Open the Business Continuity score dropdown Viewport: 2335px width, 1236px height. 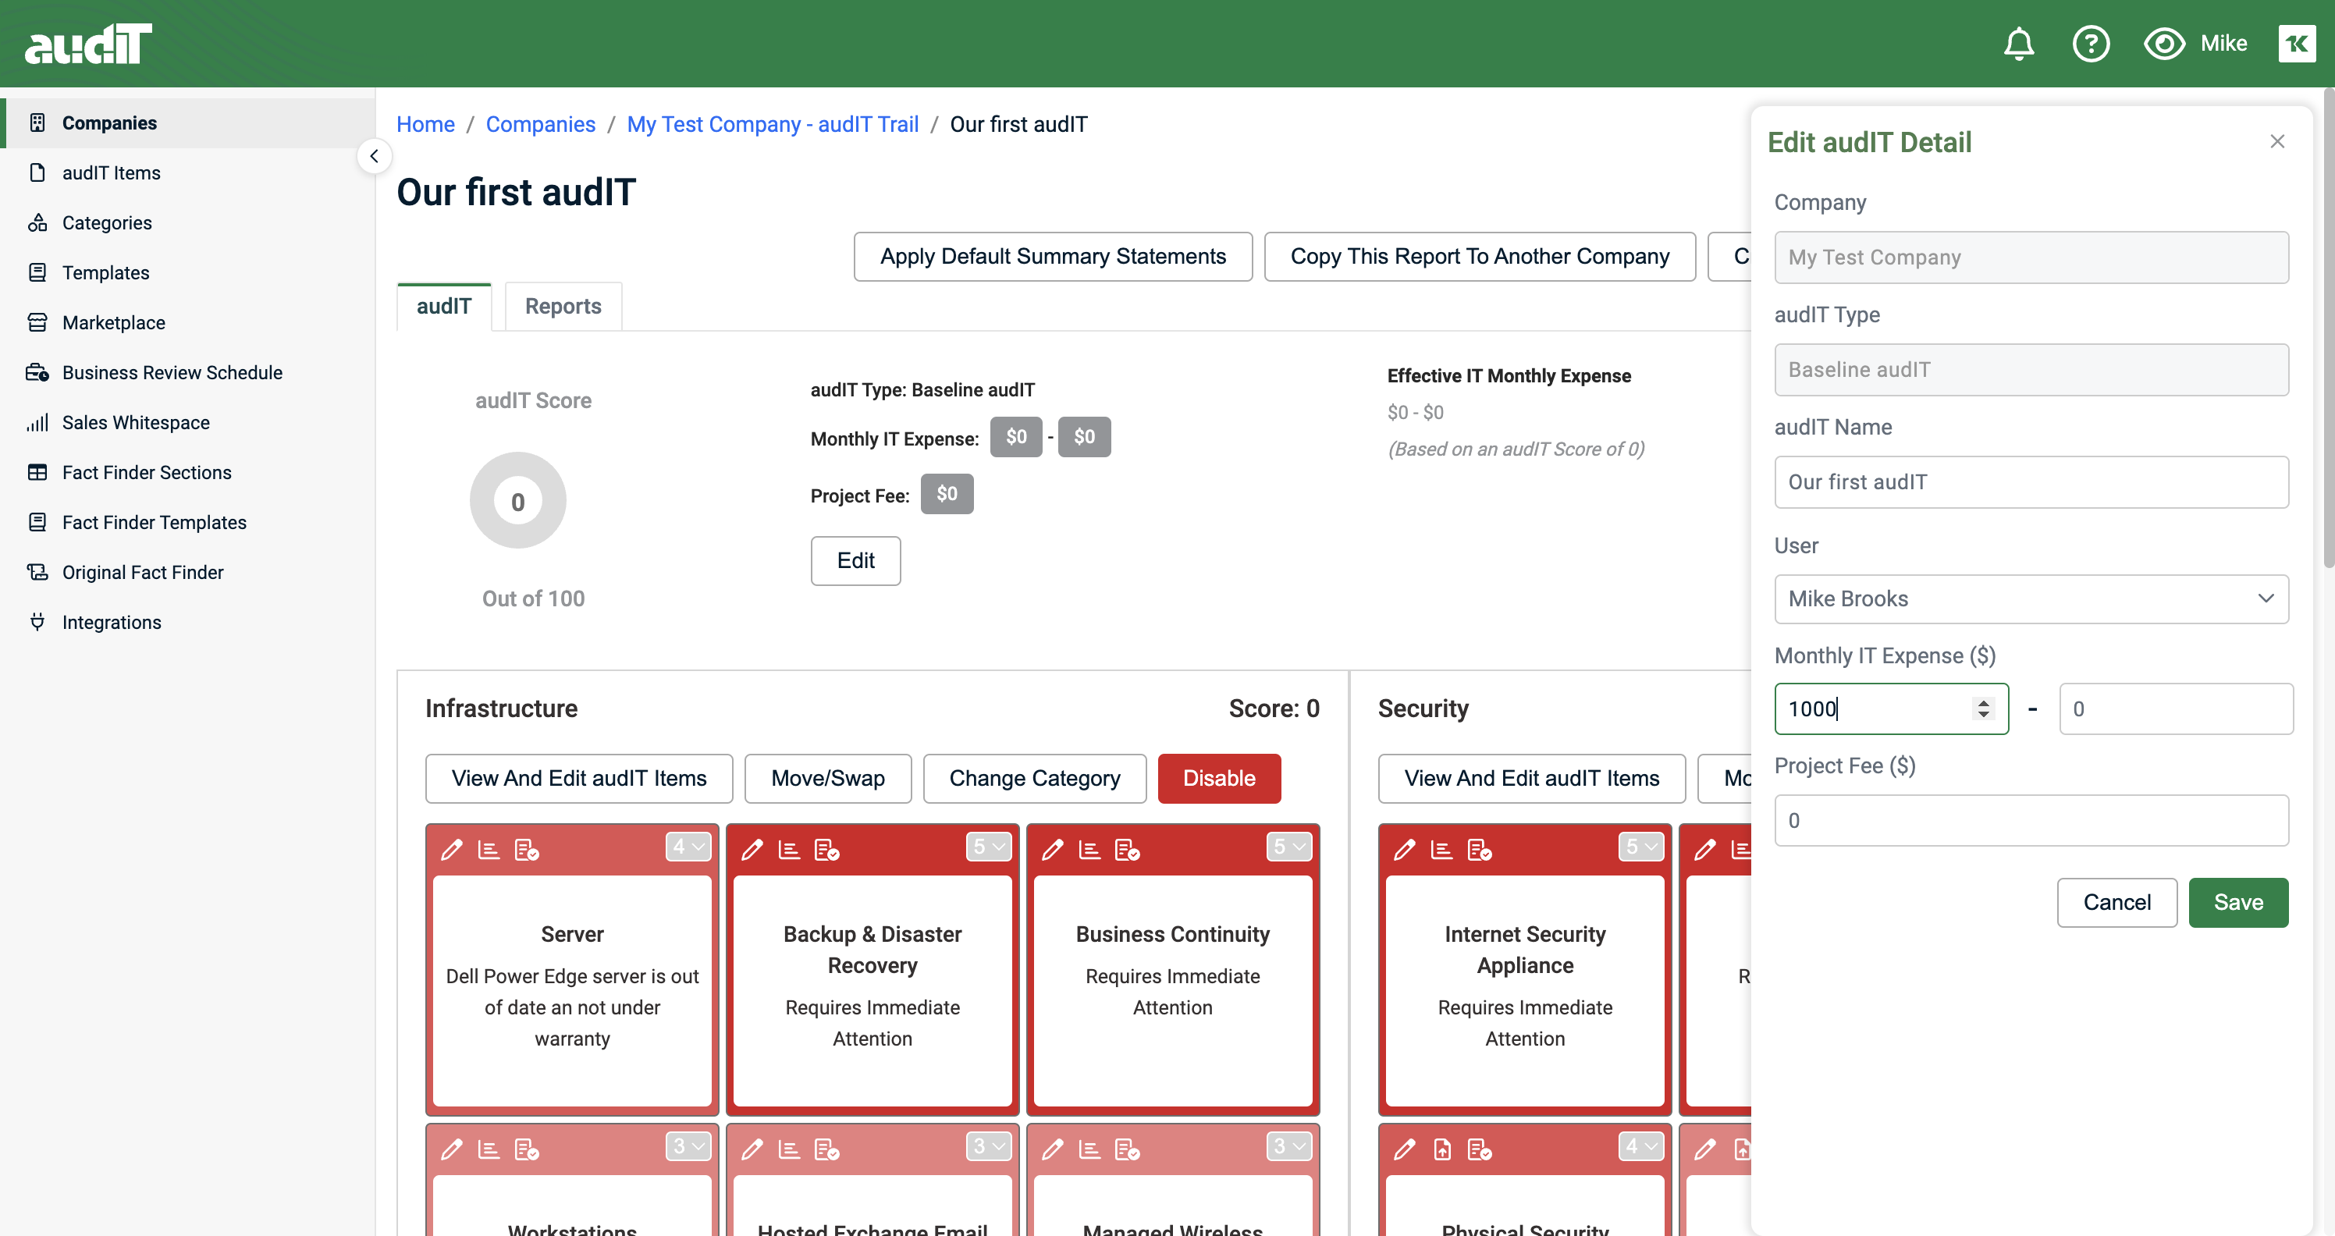1289,847
